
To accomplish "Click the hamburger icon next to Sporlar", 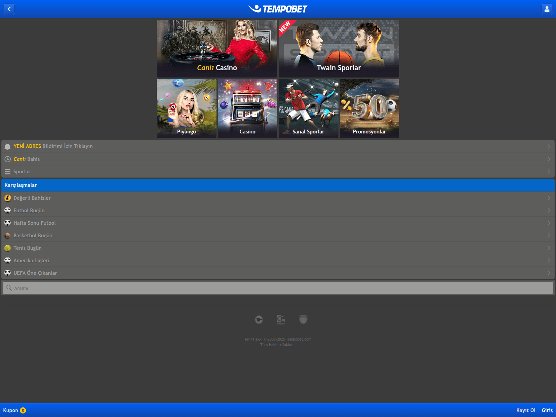I will (x=8, y=172).
